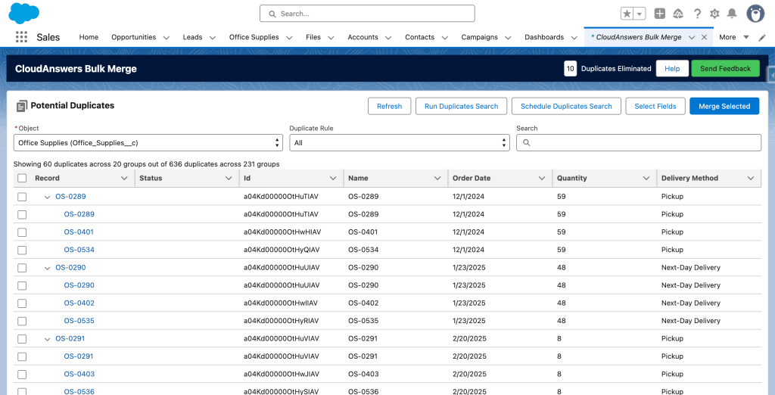Open the Record column header menu
This screenshot has width=775, height=395.
124,179
